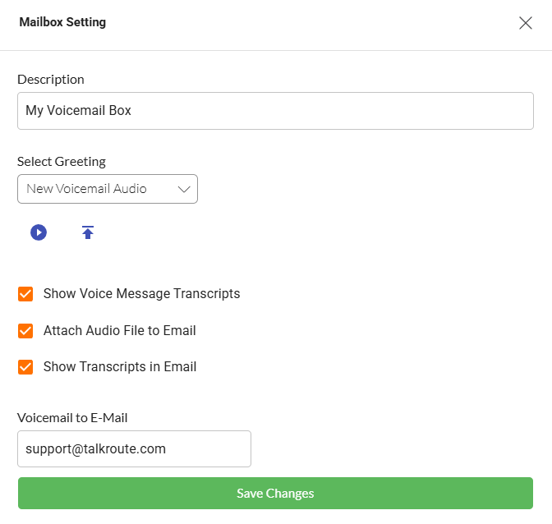Toggle the Show Transcripts in Email checkbox
The image size is (552, 524).
coord(25,367)
